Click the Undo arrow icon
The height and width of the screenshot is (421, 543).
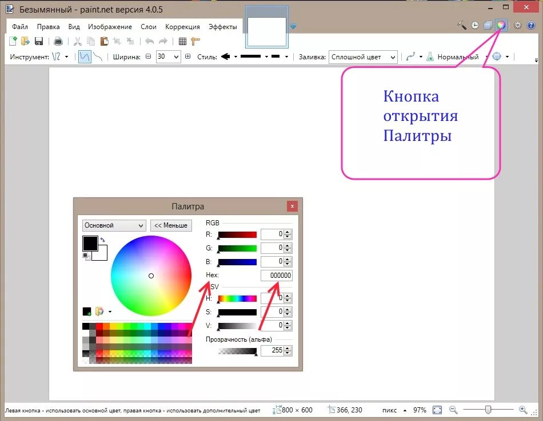(150, 41)
